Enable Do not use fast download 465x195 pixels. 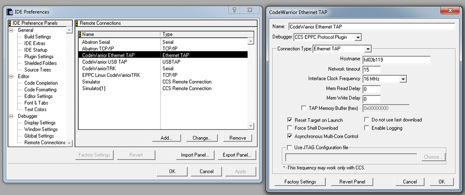[x=366, y=120]
